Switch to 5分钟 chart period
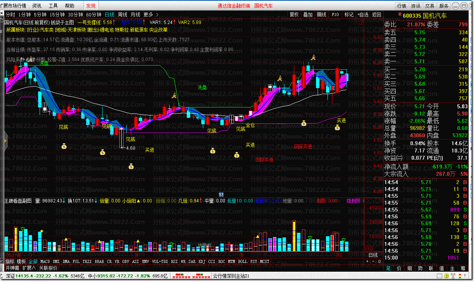Viewport: 475px width, 282px height. (x=40, y=15)
